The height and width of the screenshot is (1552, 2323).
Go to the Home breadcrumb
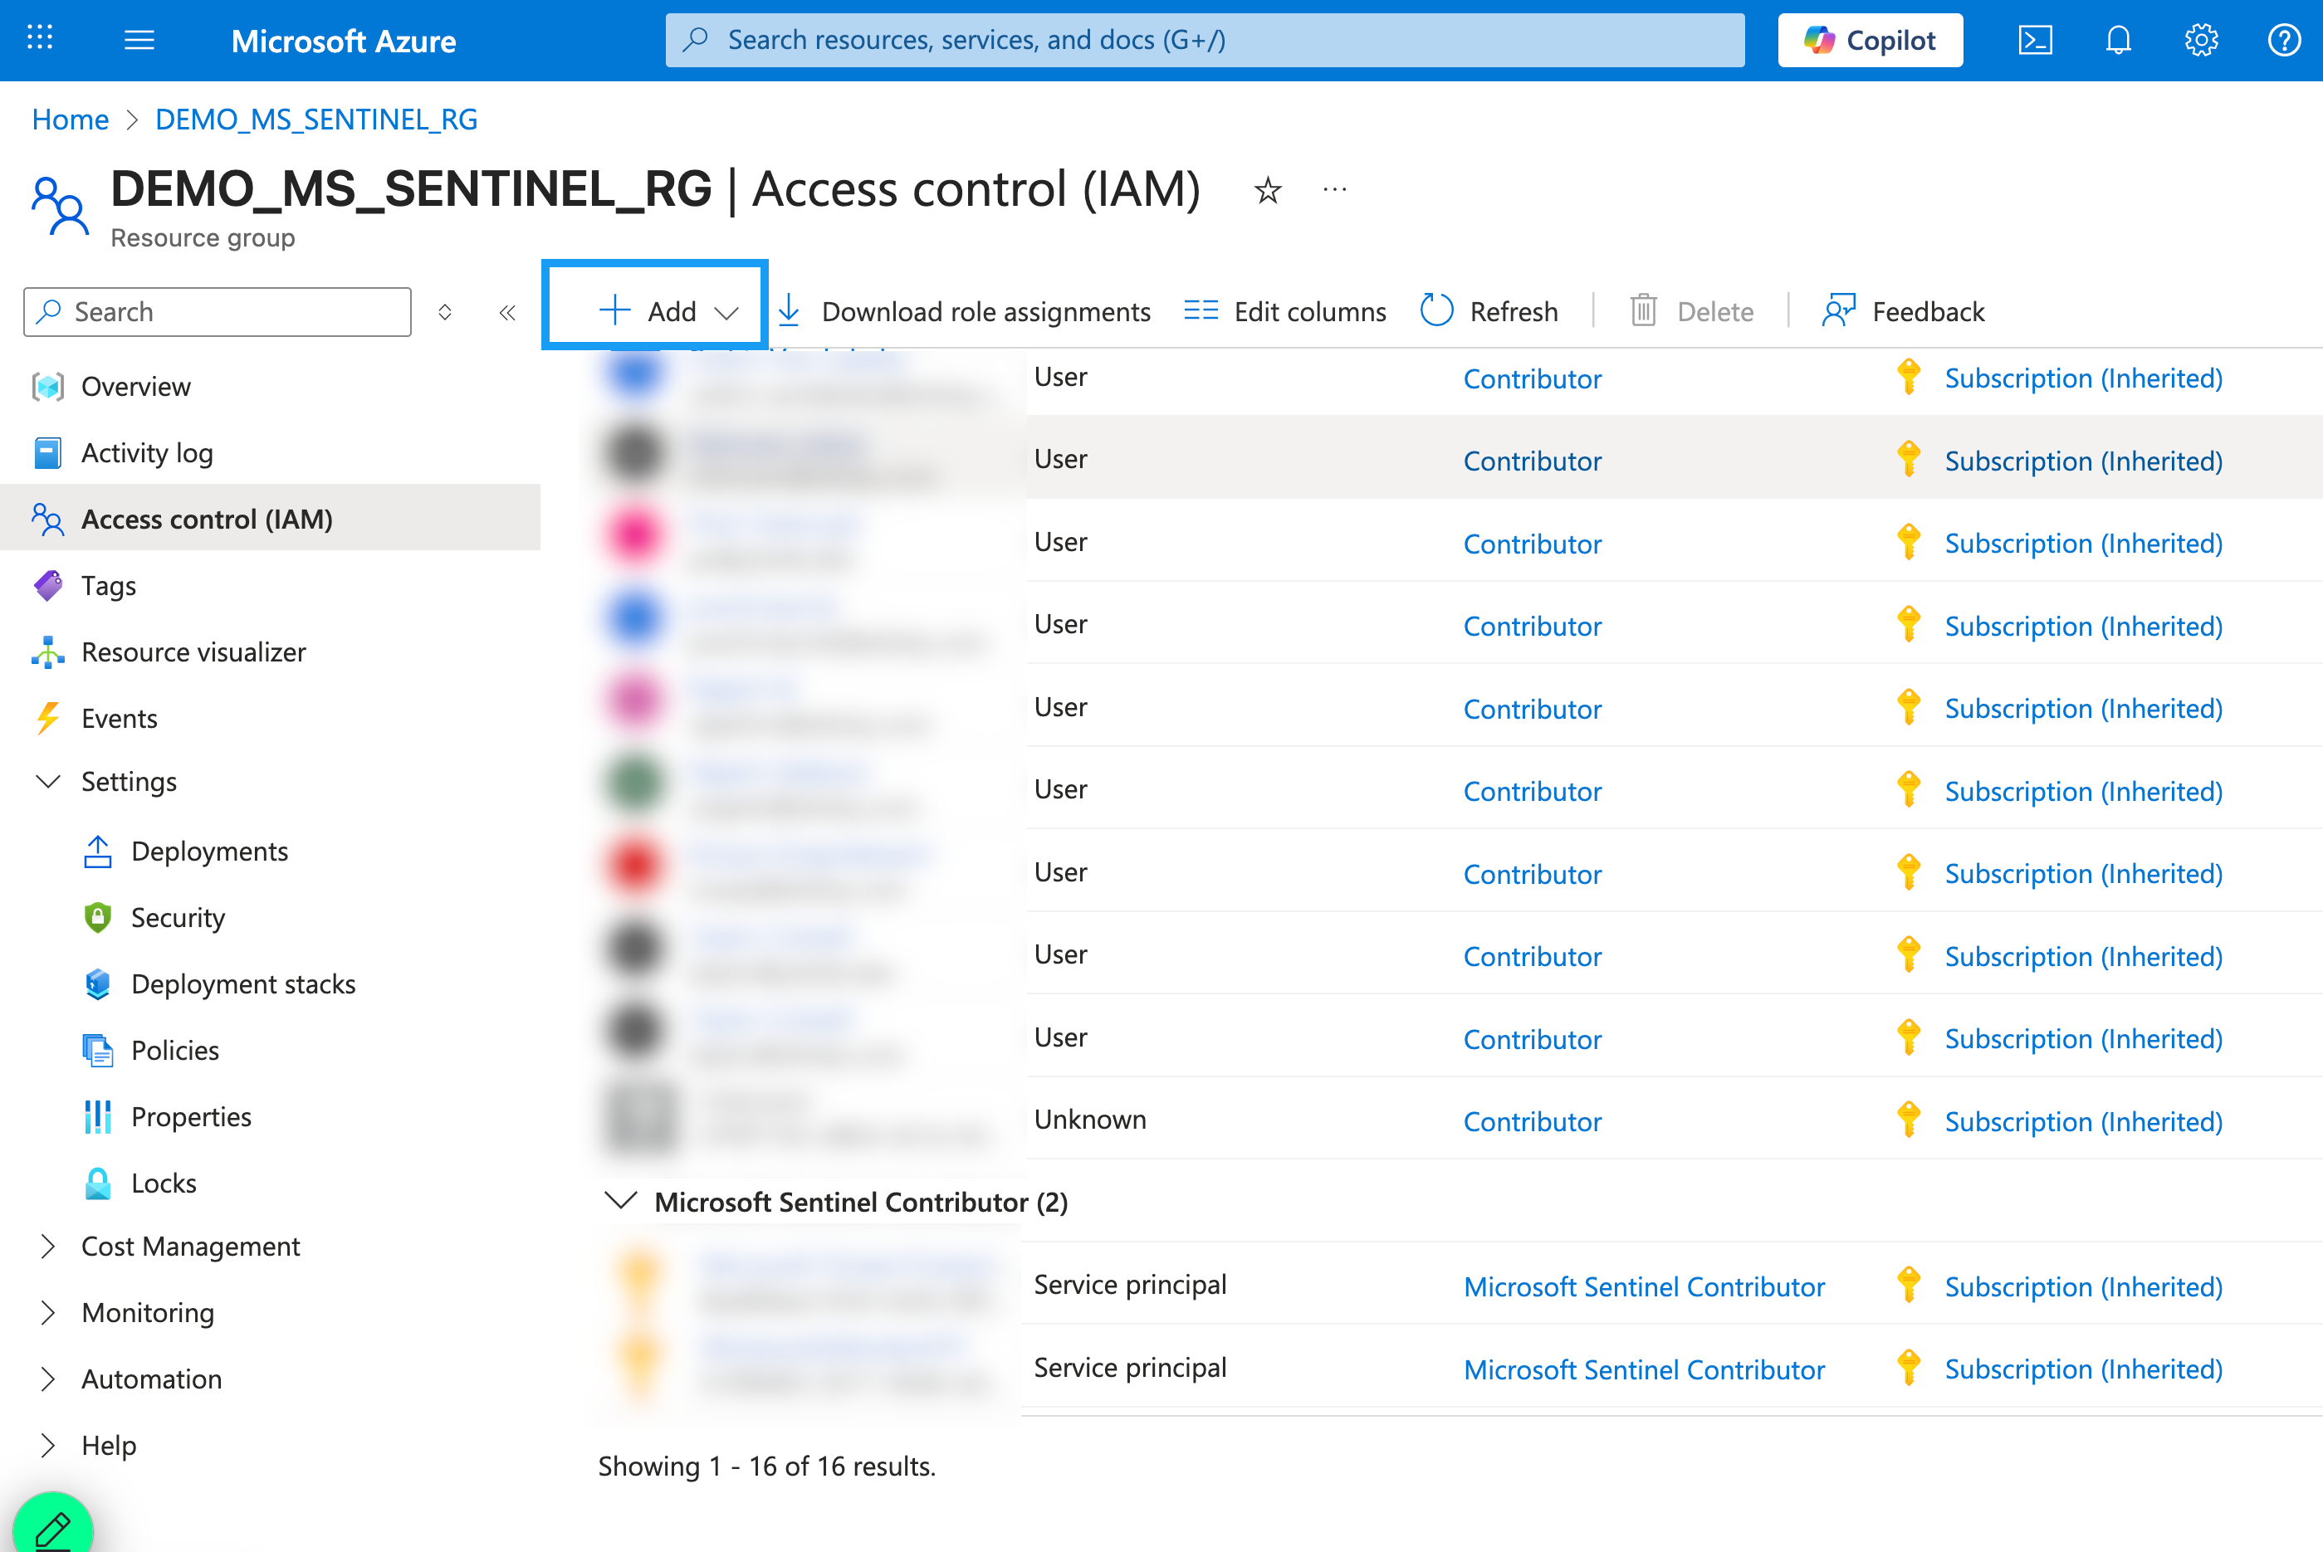(x=71, y=120)
